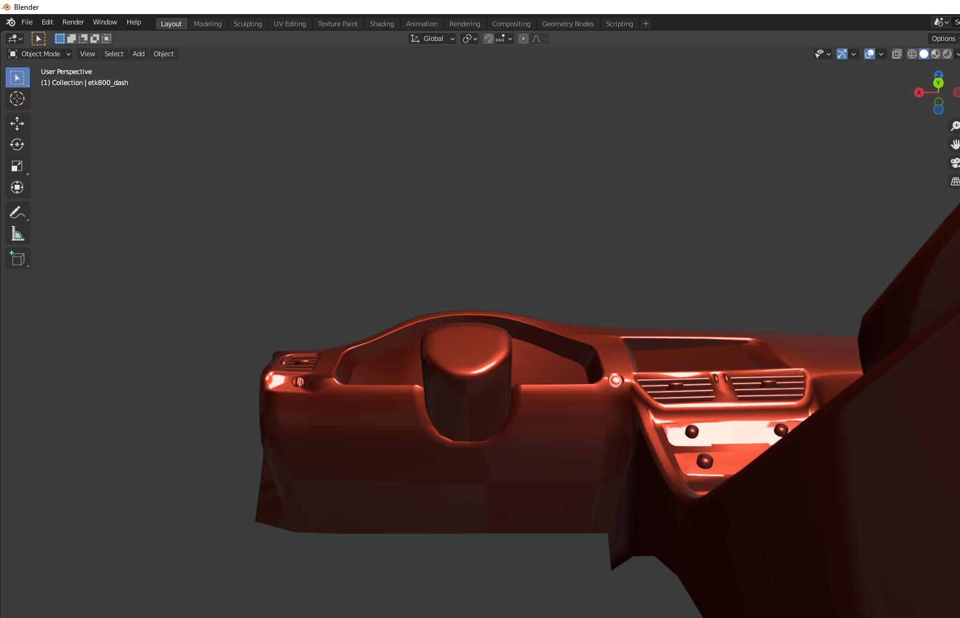Switch to the Sculpting workspace tab

tap(248, 24)
